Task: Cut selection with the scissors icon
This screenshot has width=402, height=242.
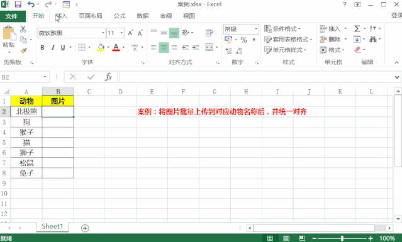Action: click(x=23, y=29)
